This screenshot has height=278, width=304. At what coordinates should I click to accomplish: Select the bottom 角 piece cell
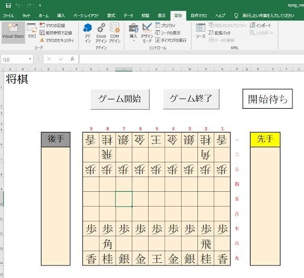point(107,243)
